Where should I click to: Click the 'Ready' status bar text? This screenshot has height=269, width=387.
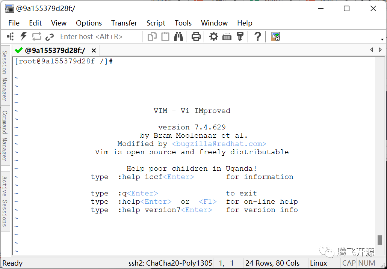click(x=13, y=263)
